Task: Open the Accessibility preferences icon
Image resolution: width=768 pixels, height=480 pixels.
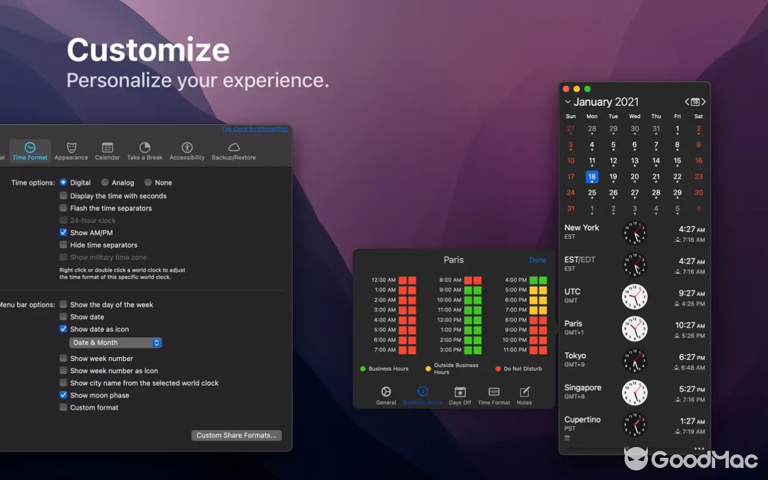Action: pyautogui.click(x=187, y=148)
